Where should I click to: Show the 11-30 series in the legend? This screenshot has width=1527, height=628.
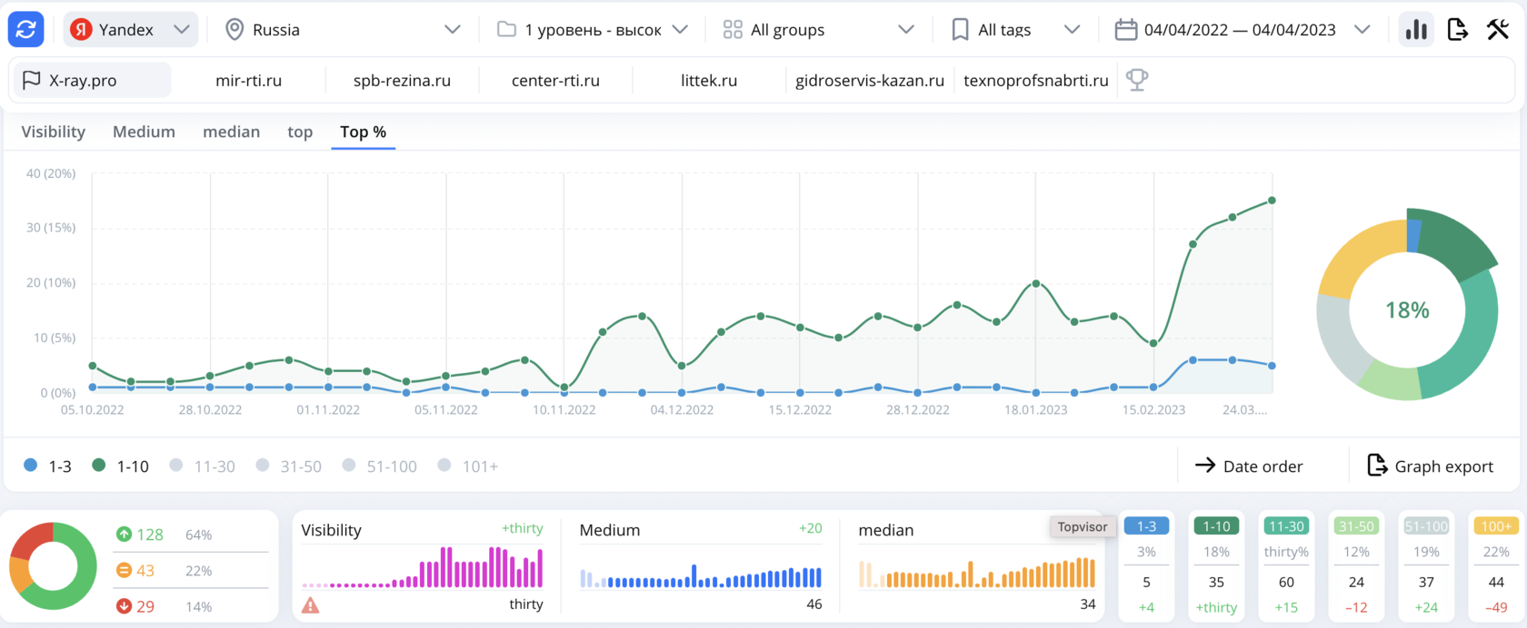202,466
